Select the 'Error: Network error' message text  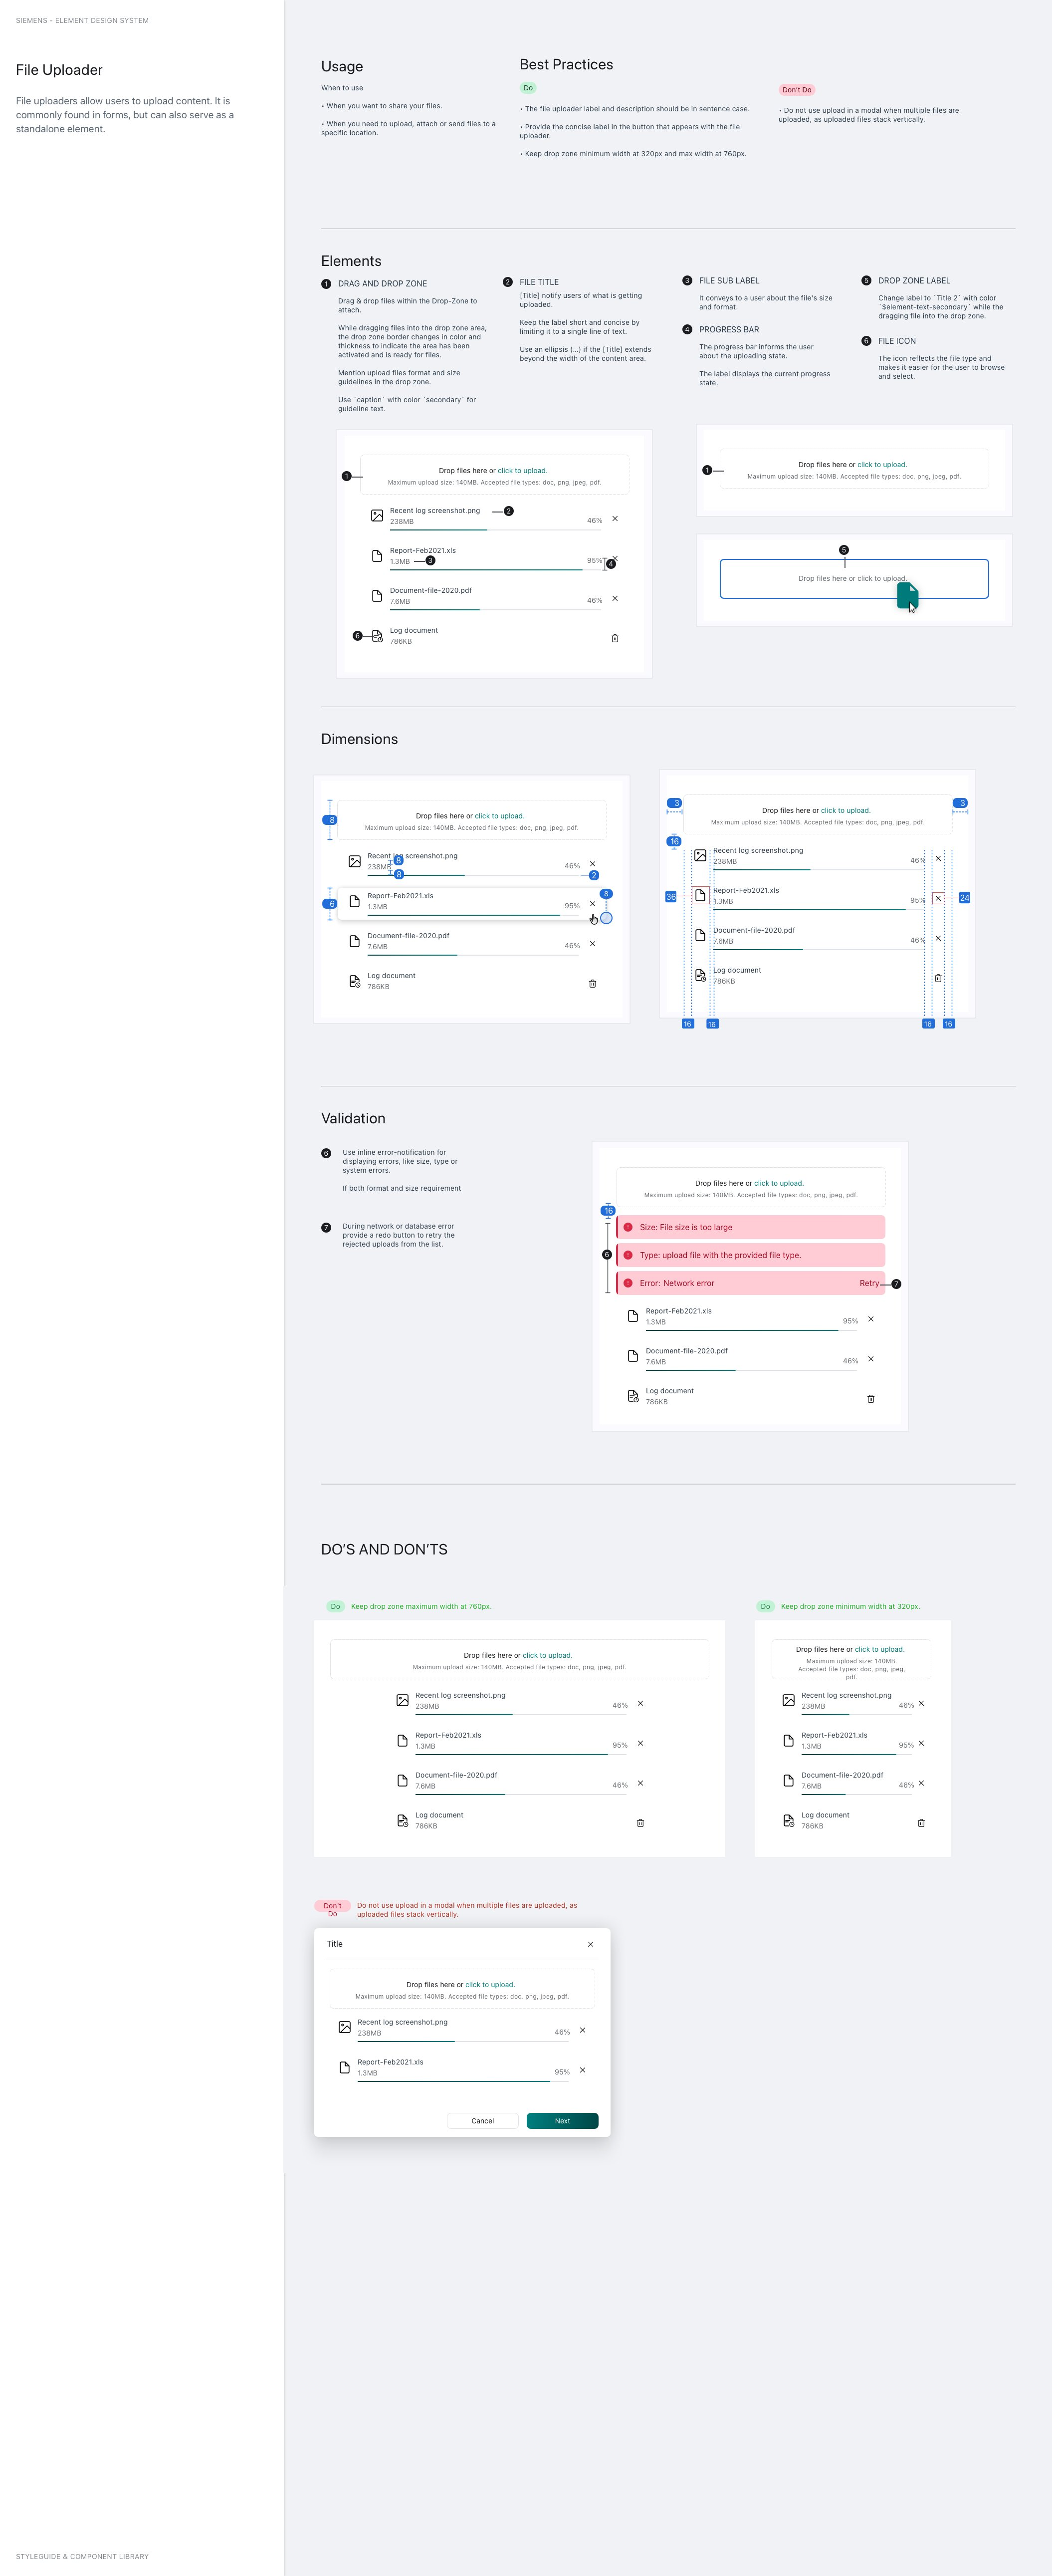click(x=677, y=1283)
